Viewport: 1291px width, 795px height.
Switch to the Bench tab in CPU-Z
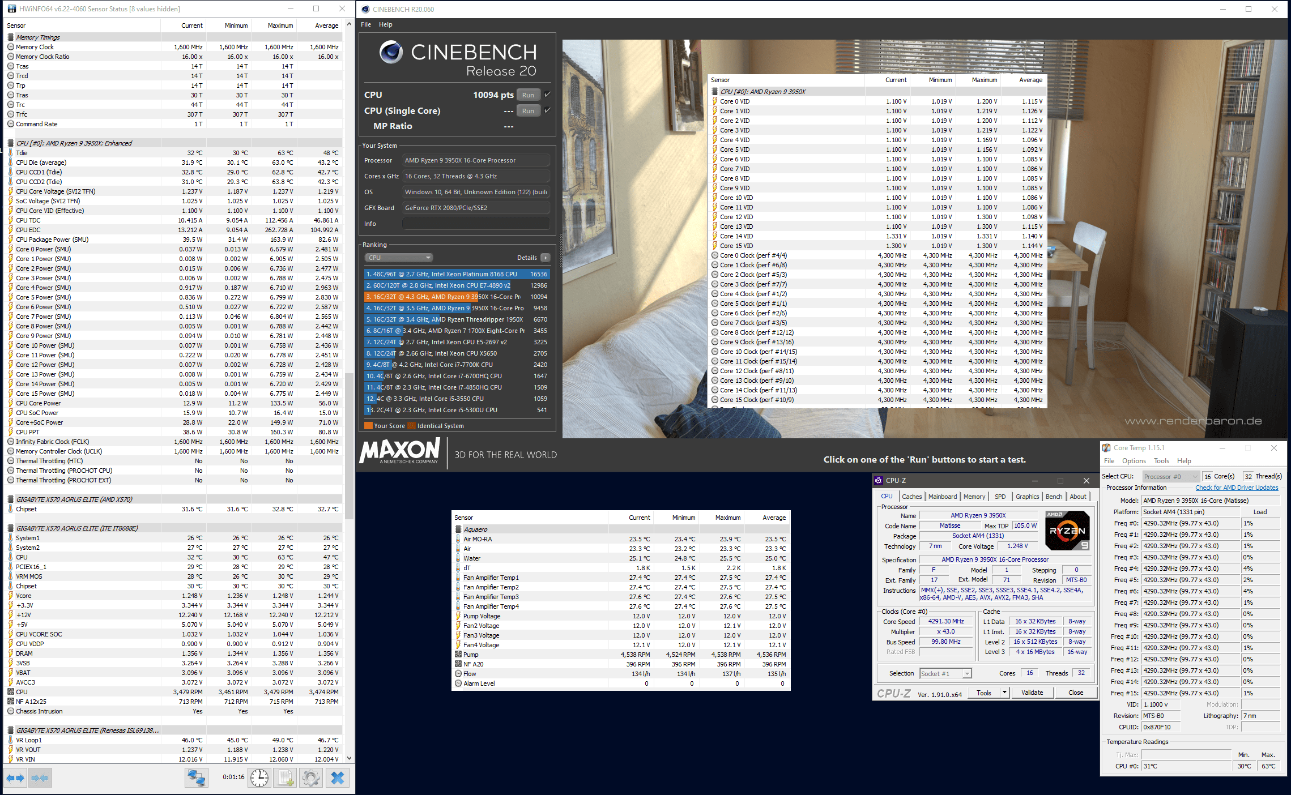click(1054, 497)
